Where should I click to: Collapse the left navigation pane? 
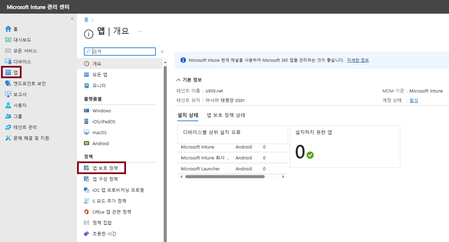point(72,19)
